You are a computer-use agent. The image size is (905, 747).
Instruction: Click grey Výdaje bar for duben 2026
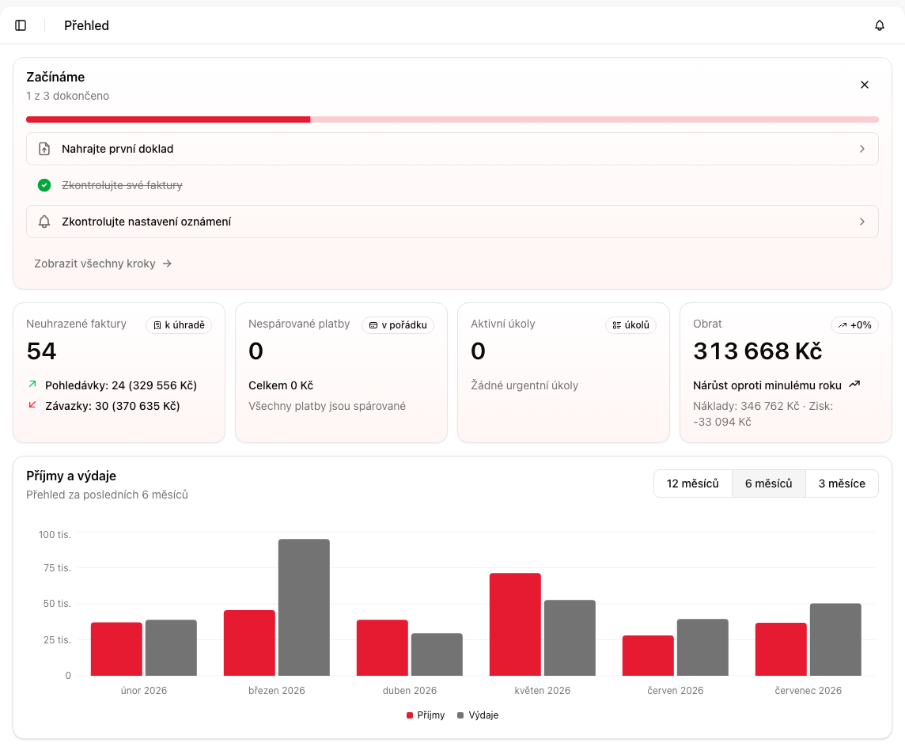pyautogui.click(x=437, y=654)
